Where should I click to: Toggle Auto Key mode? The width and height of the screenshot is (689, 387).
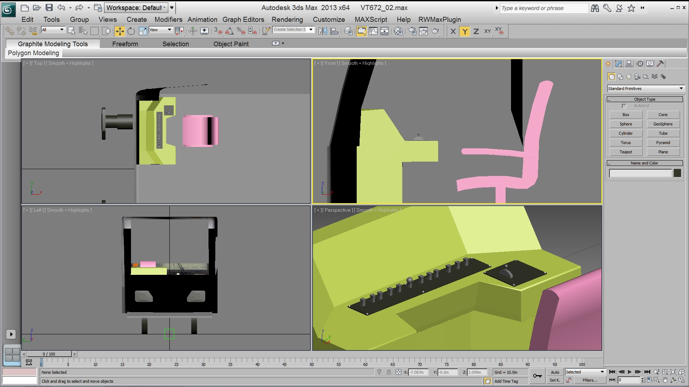(x=555, y=372)
